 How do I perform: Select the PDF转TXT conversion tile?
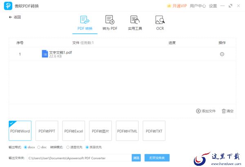(154, 131)
